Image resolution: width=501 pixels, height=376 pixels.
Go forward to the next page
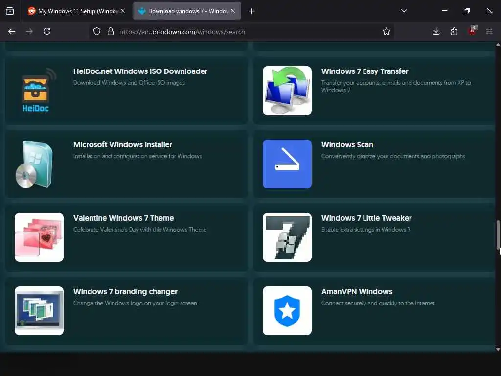pos(29,32)
